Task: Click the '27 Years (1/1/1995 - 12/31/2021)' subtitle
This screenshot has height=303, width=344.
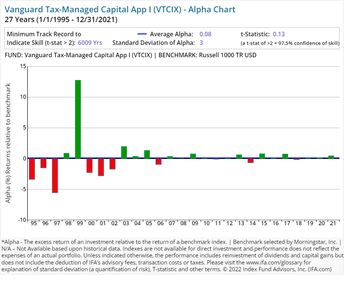Action: point(61,20)
